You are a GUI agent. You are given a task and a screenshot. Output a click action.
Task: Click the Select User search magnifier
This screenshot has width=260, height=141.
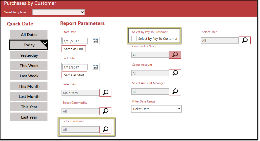245,40
